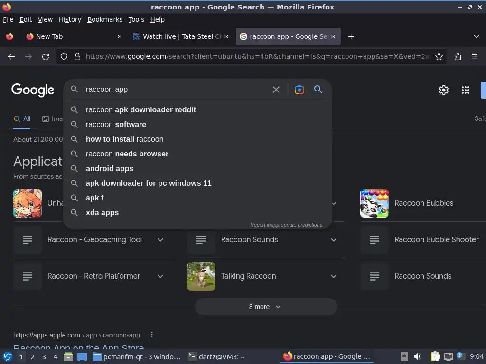This screenshot has width=486, height=364.
Task: Select suggestion raccoon software
Action: tap(198, 125)
